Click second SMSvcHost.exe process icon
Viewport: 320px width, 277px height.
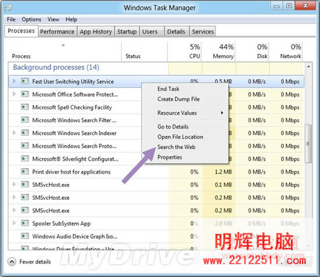[x=25, y=198]
